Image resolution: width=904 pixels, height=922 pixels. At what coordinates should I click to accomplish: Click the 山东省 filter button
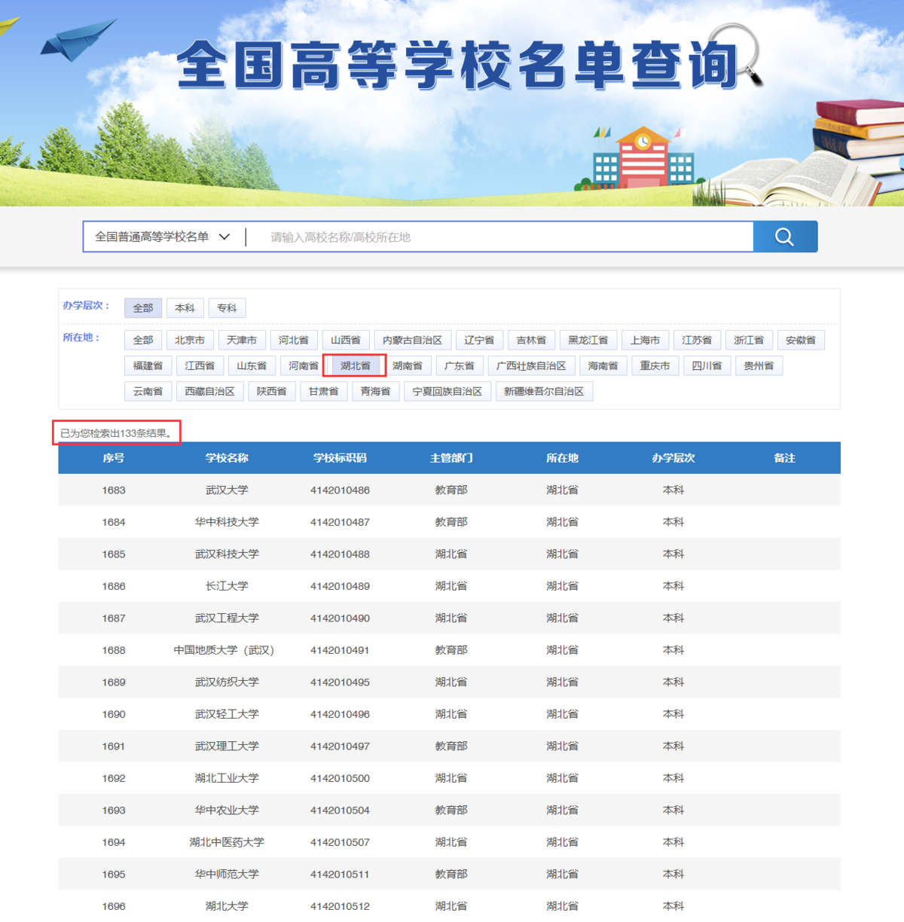click(252, 366)
